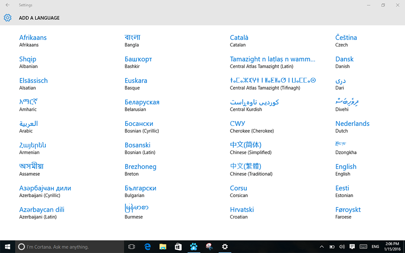Show hidden system tray icons

point(322,247)
